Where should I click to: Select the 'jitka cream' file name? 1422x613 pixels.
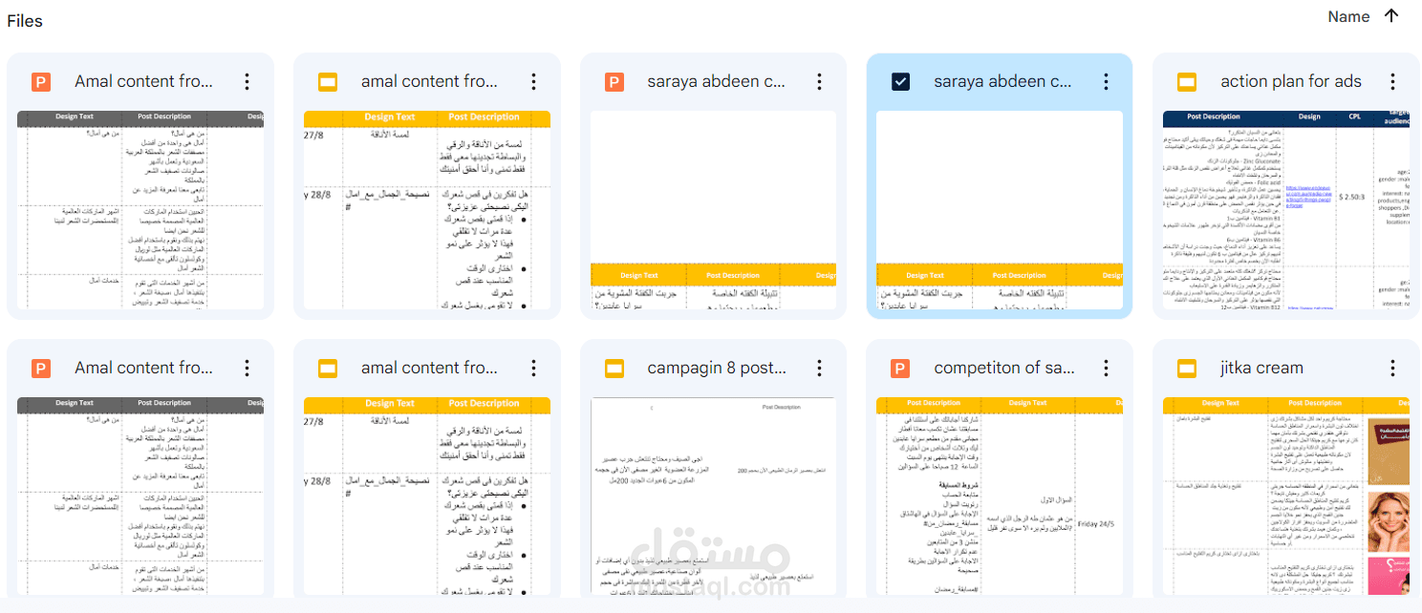point(1261,369)
